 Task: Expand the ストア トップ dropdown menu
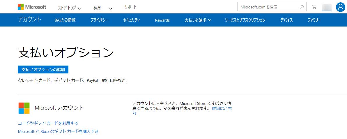click(69, 8)
